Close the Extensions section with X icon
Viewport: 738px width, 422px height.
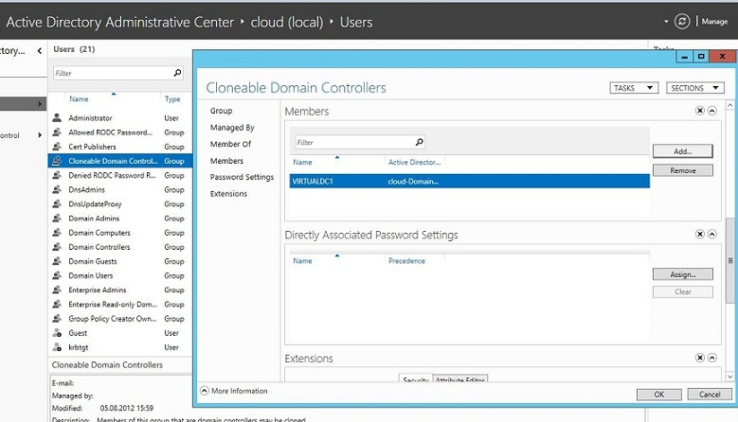(x=700, y=358)
